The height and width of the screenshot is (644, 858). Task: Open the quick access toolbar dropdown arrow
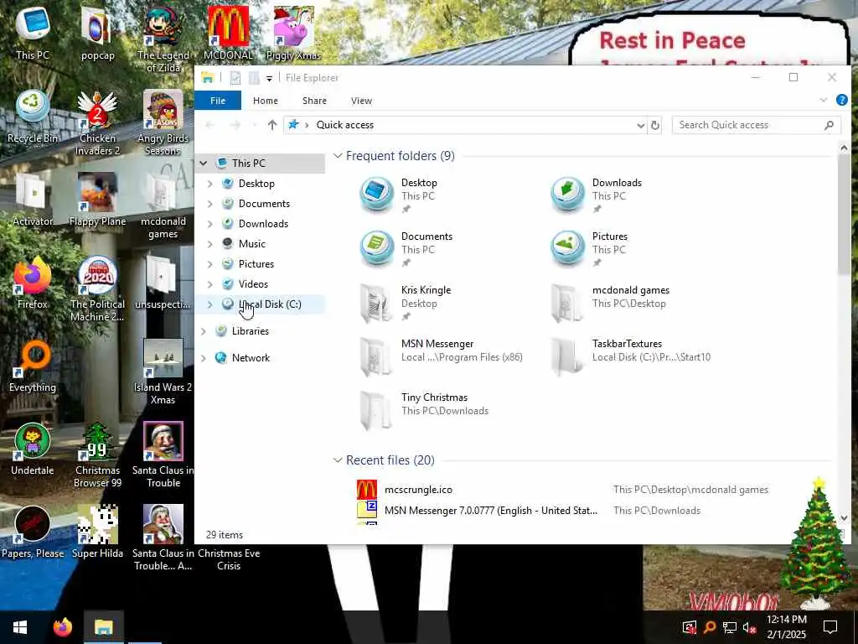pyautogui.click(x=269, y=78)
